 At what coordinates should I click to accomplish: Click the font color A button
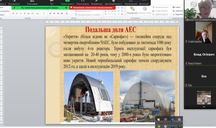click(x=44, y=13)
